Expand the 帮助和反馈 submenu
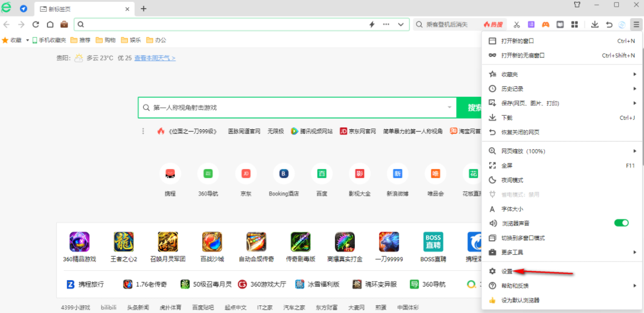This screenshot has height=313, width=644. pos(562,286)
